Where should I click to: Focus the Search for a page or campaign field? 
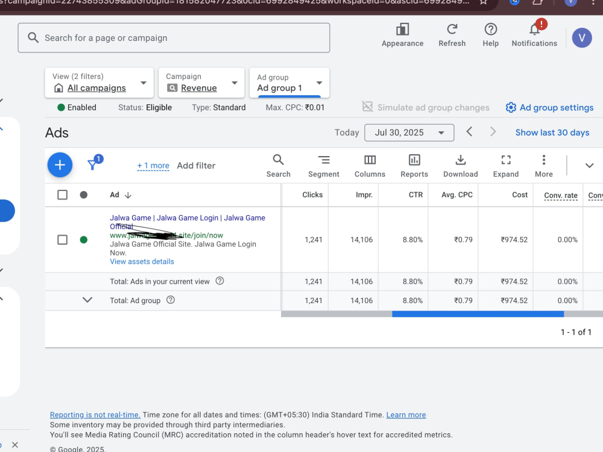click(x=174, y=37)
